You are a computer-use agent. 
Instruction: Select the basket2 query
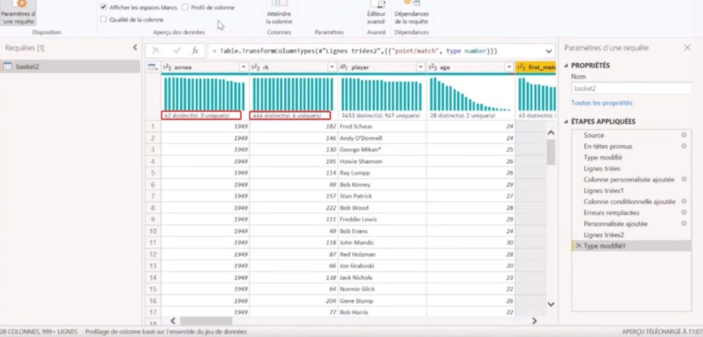(71, 67)
